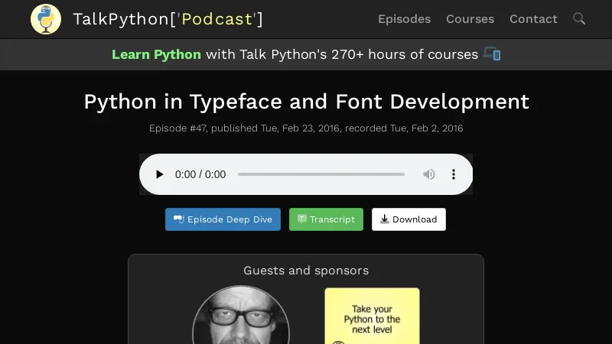612x344 pixels.
Task: View the episode Transcript
Action: coord(326,219)
